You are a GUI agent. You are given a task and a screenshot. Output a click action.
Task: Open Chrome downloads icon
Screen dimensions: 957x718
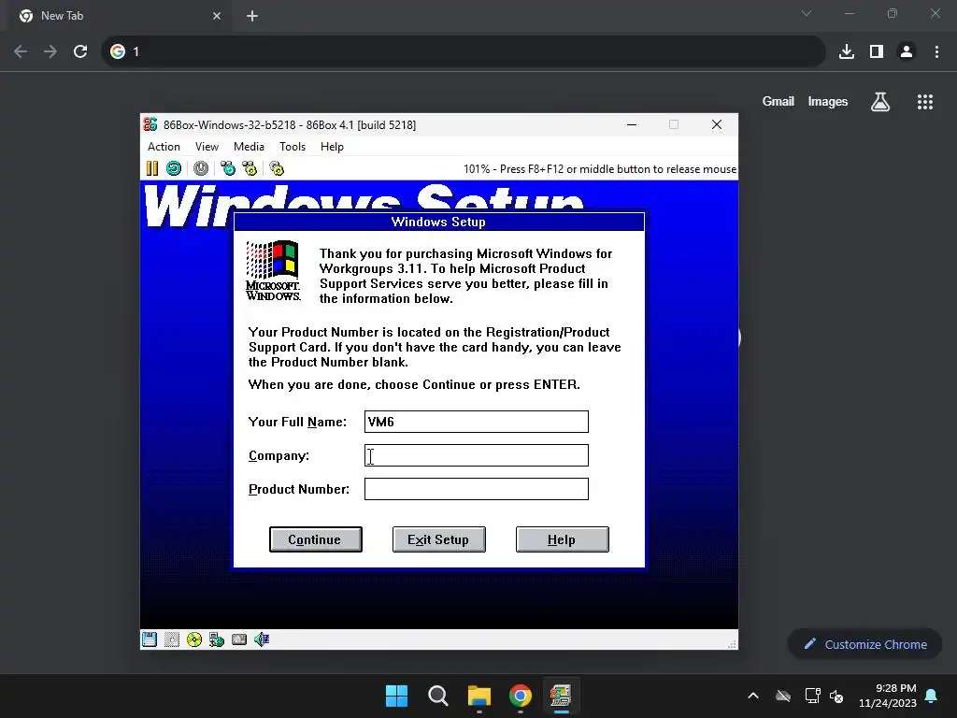[x=847, y=51]
